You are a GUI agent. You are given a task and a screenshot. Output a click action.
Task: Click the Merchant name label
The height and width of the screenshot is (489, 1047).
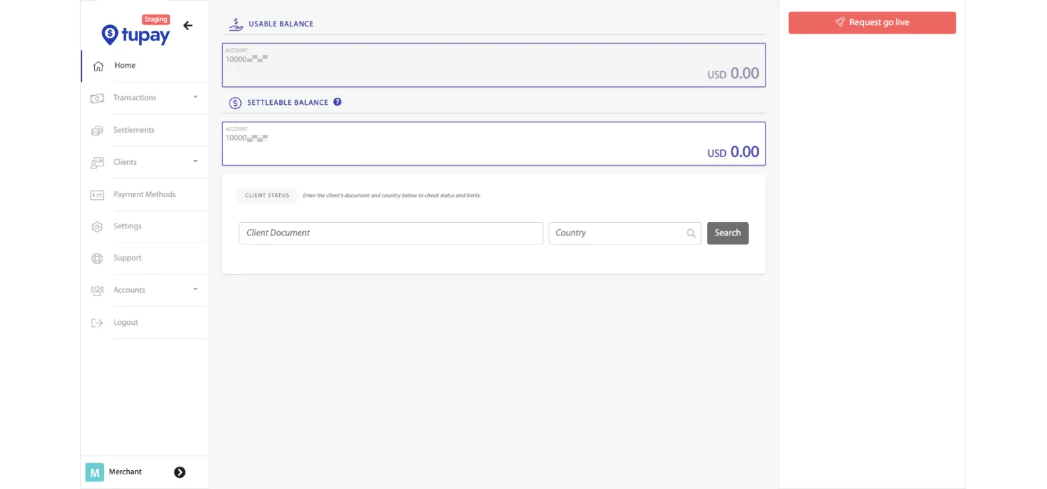[x=125, y=472]
